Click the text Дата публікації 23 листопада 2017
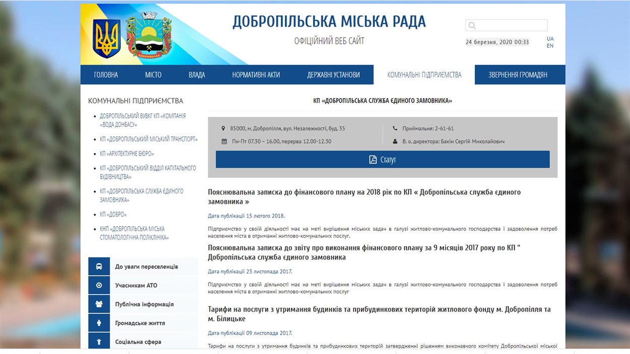Image resolution: width=630 pixels, height=354 pixels. (x=250, y=271)
